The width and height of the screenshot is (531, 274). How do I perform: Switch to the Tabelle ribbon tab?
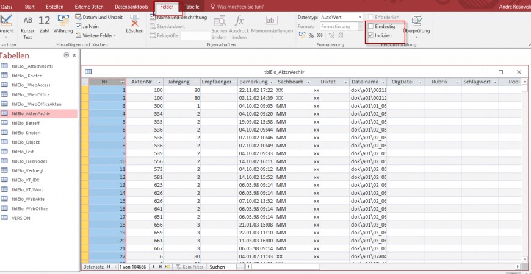pyautogui.click(x=192, y=7)
